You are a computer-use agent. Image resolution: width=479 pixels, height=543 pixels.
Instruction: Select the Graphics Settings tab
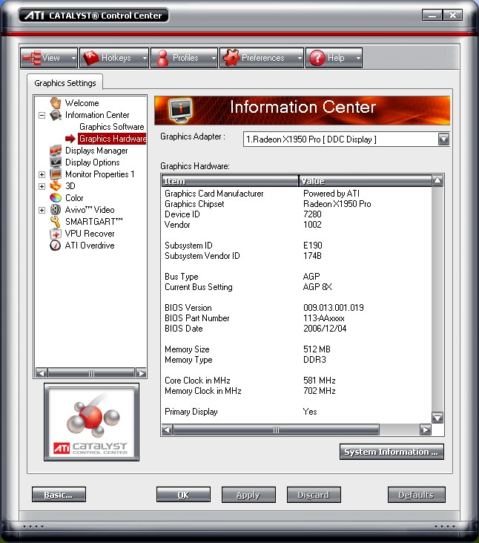[x=65, y=83]
